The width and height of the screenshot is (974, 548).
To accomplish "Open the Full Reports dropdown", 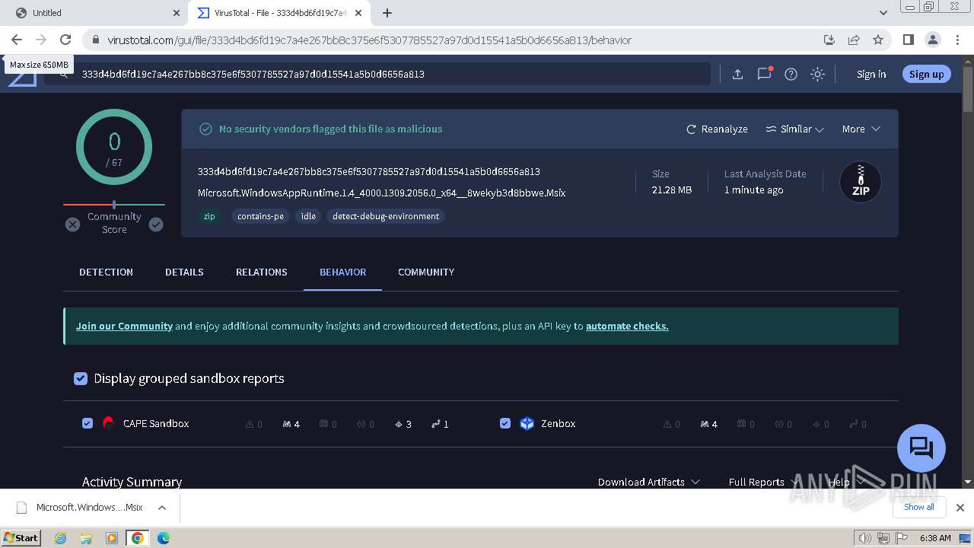I will (x=763, y=482).
